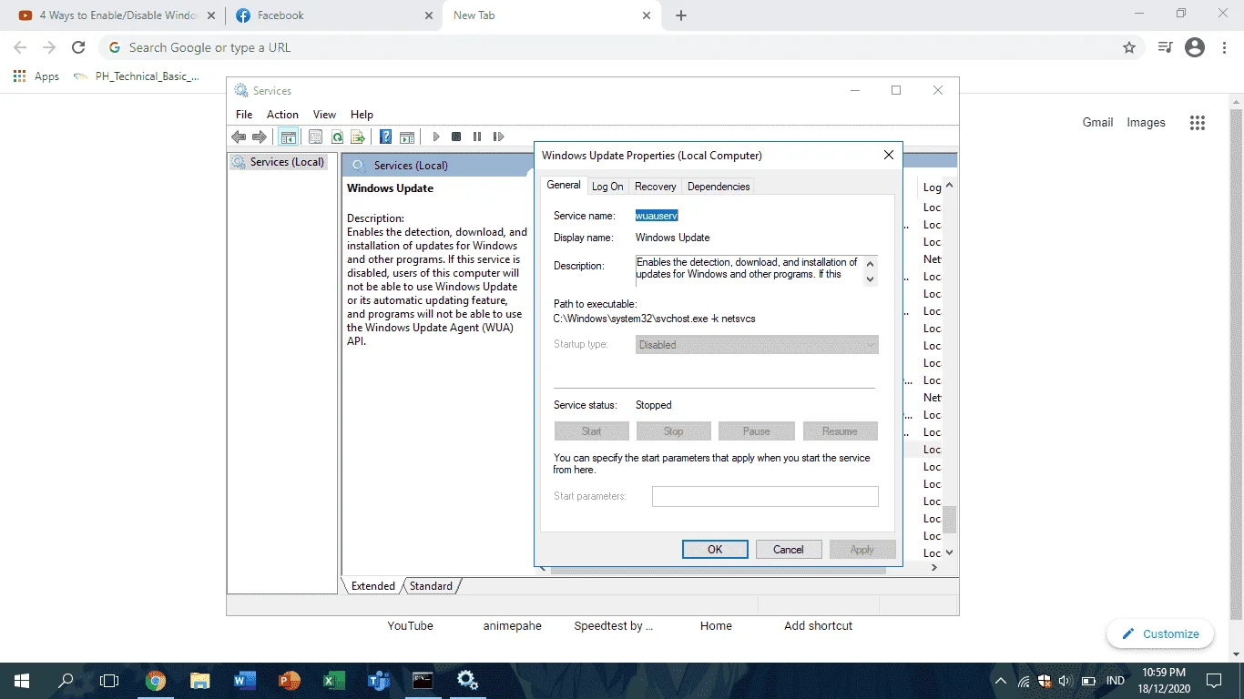This screenshot has height=699, width=1244.
Task: Open the media control icon in Chrome toolbar
Action: (x=1166, y=47)
